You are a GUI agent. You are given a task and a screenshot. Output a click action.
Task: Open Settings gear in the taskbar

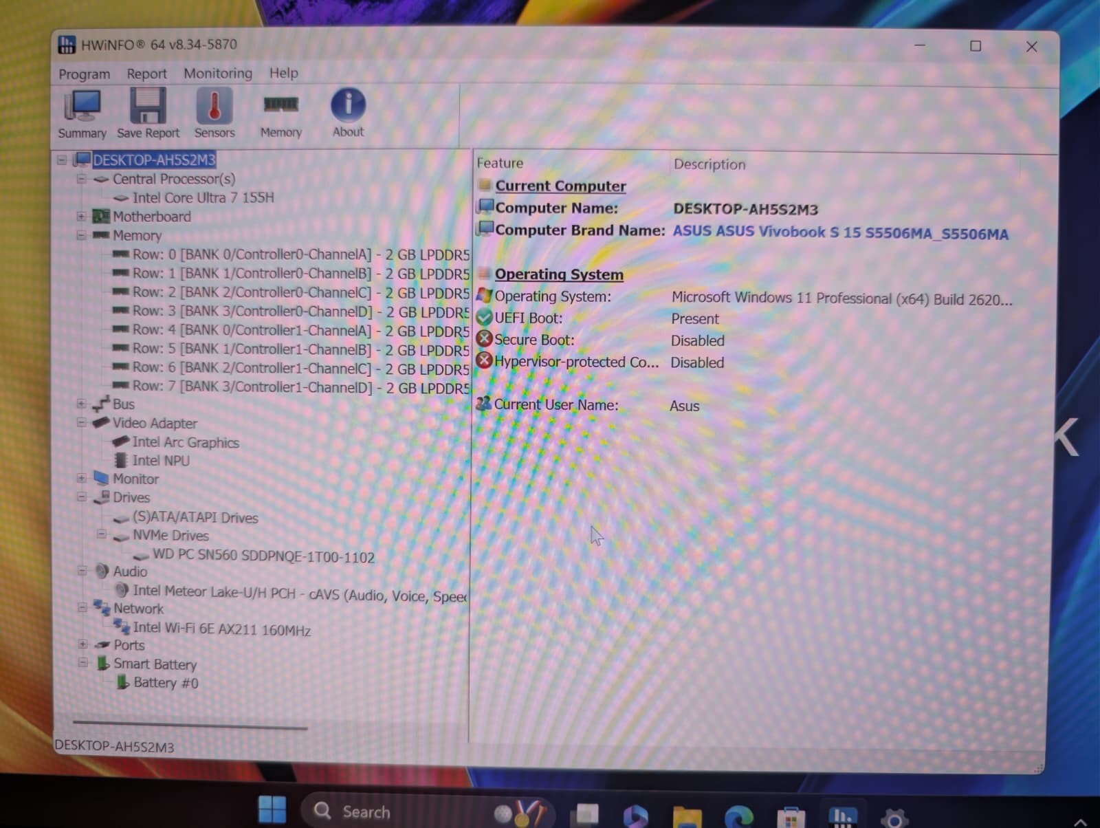point(894,818)
